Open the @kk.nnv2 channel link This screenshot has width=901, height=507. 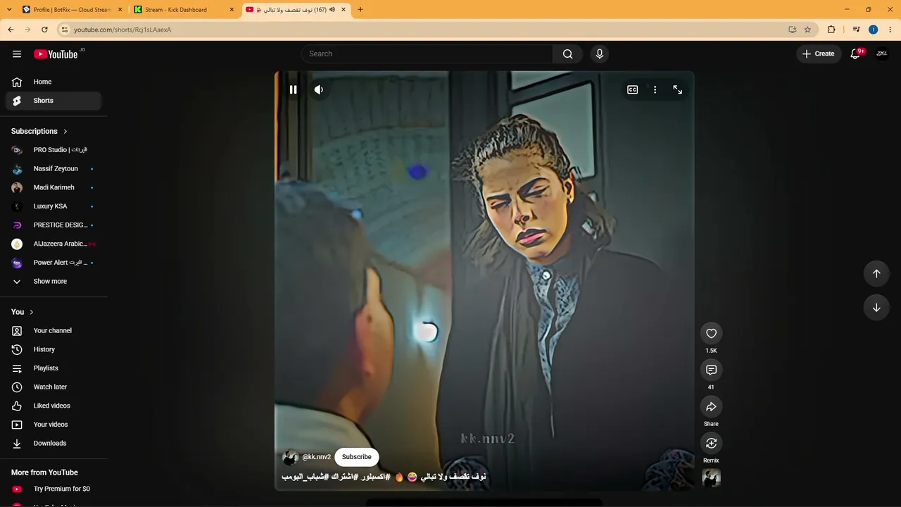click(x=316, y=457)
